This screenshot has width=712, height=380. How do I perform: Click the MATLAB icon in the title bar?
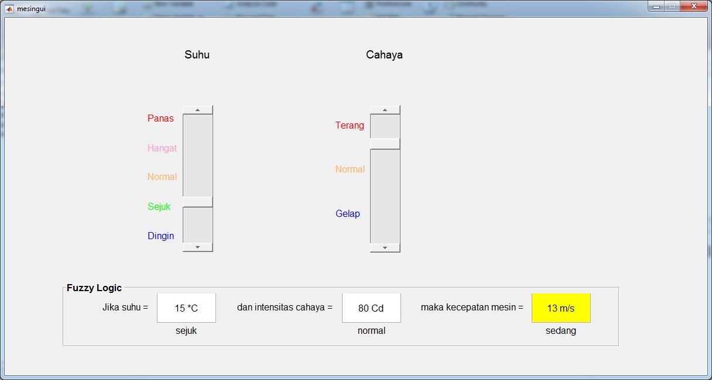click(x=9, y=9)
